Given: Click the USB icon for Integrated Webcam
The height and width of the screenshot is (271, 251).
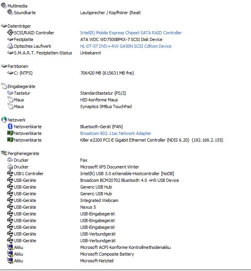Looking at the screenshot, I should [x=10, y=200].
